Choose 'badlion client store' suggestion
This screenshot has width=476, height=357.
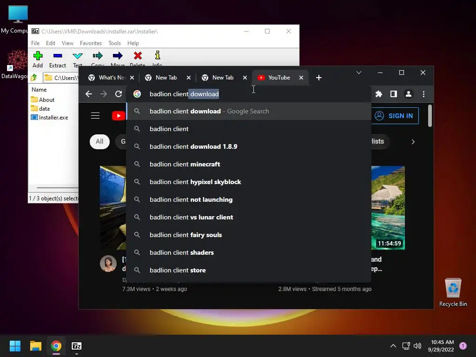(249, 270)
